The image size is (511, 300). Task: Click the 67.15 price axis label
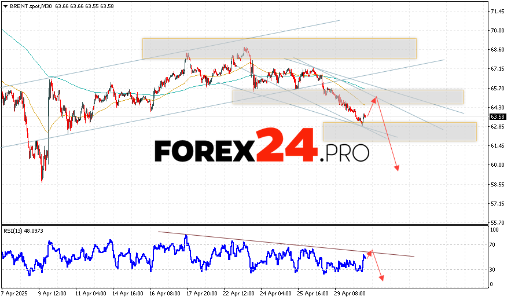(497, 69)
